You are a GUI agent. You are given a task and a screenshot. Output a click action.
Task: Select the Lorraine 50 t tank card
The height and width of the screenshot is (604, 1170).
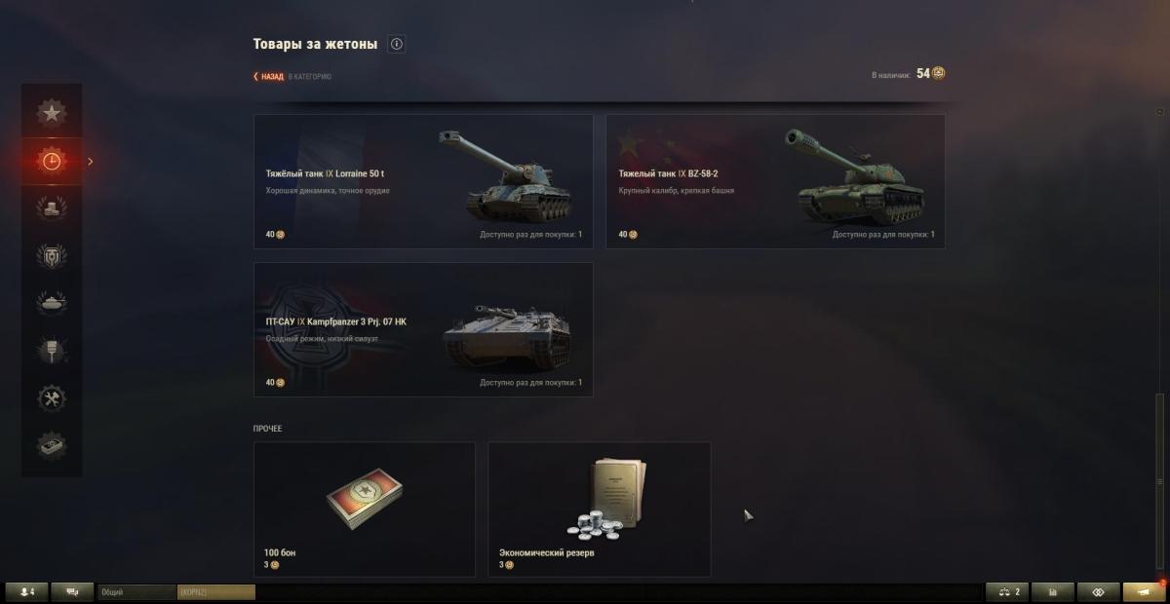click(x=423, y=181)
